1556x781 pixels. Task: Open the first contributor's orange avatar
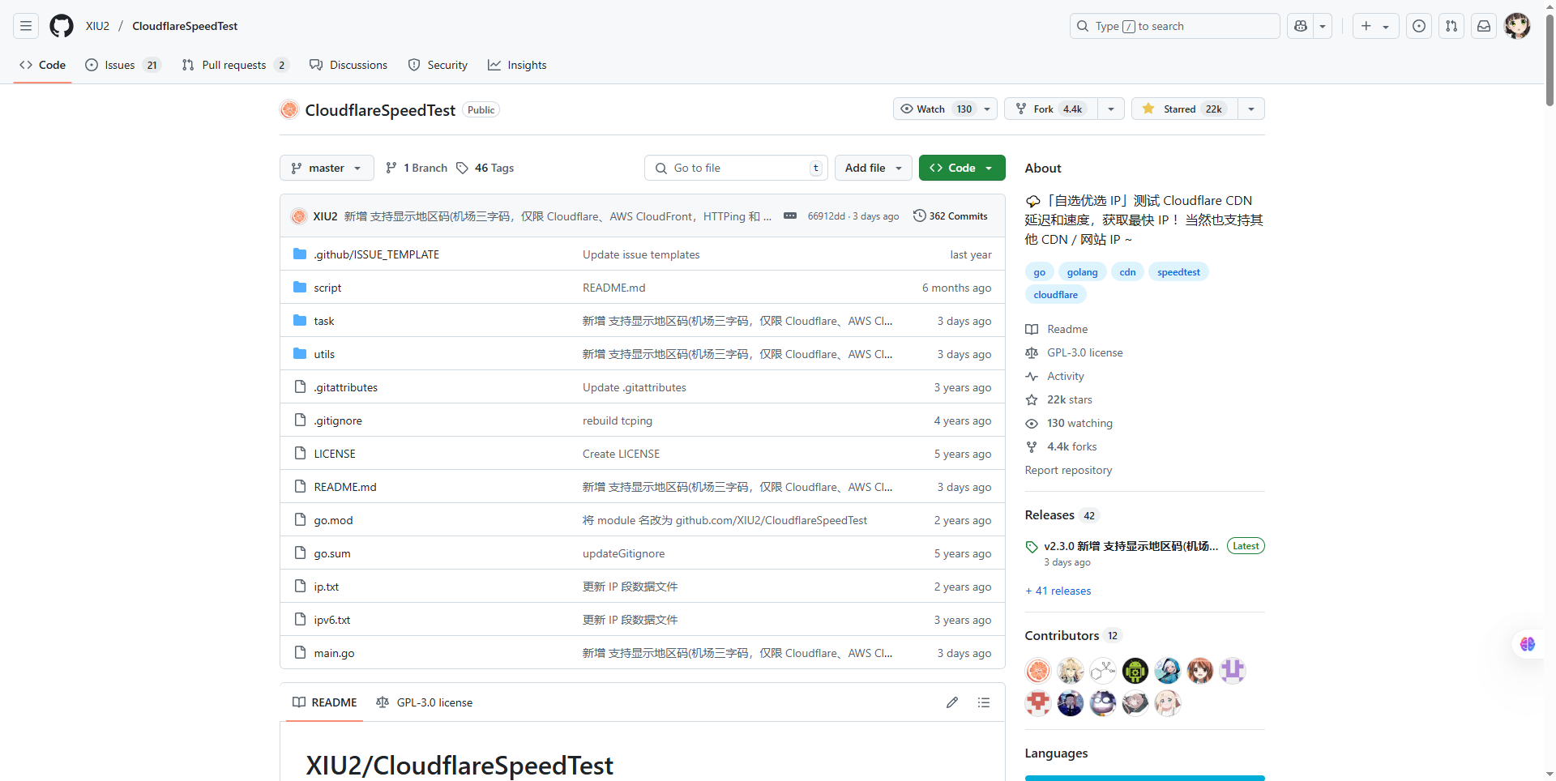click(x=1038, y=671)
